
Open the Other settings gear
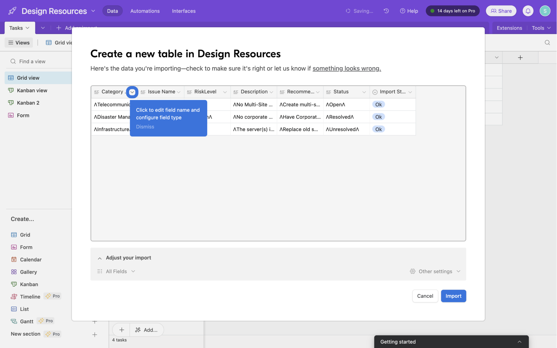(x=413, y=271)
